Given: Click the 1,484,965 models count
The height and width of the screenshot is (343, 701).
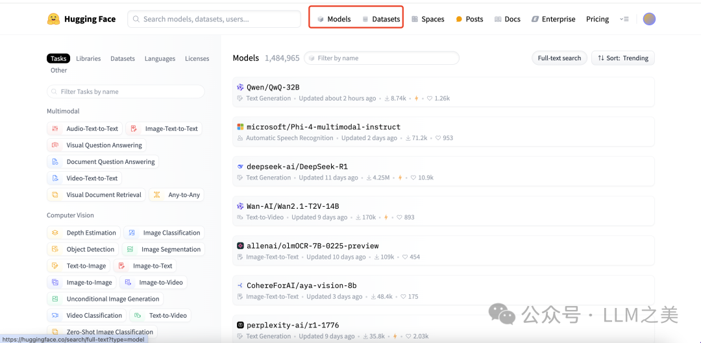Looking at the screenshot, I should click(282, 58).
